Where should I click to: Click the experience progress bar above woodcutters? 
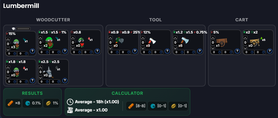coord(23,29)
